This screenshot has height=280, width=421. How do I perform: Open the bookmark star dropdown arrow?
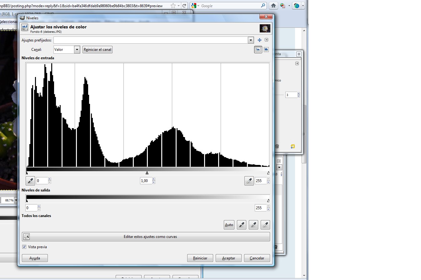point(178,6)
